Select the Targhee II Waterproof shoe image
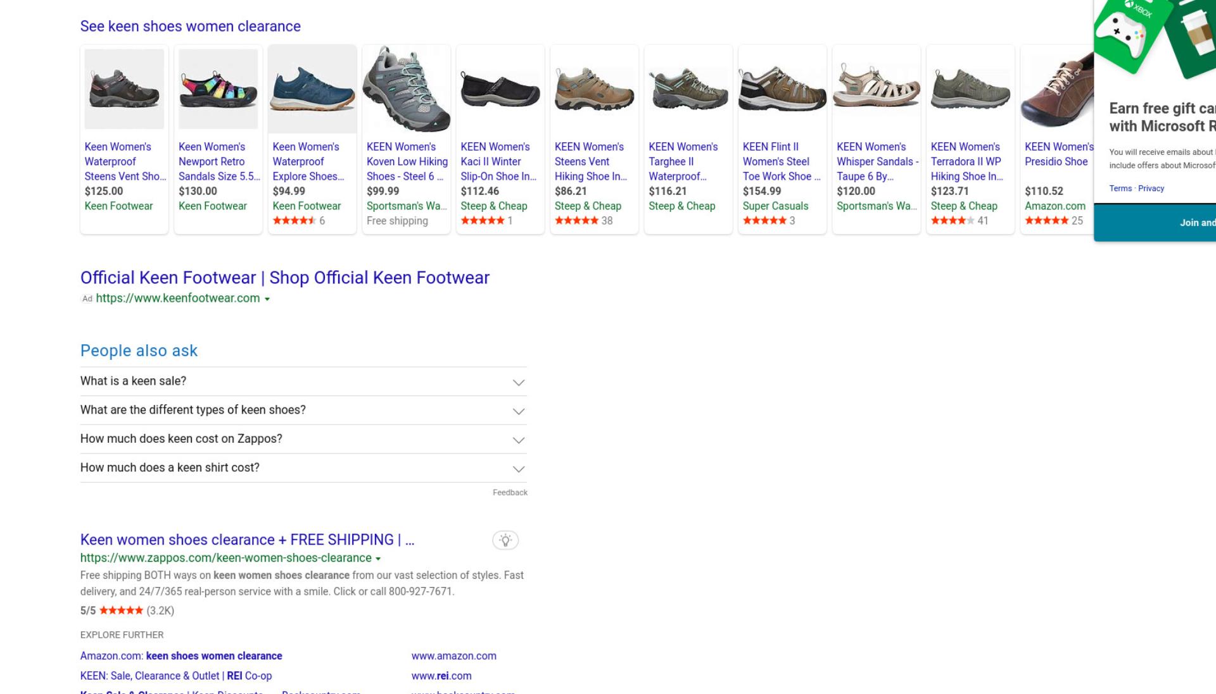This screenshot has height=694, width=1216. click(688, 89)
